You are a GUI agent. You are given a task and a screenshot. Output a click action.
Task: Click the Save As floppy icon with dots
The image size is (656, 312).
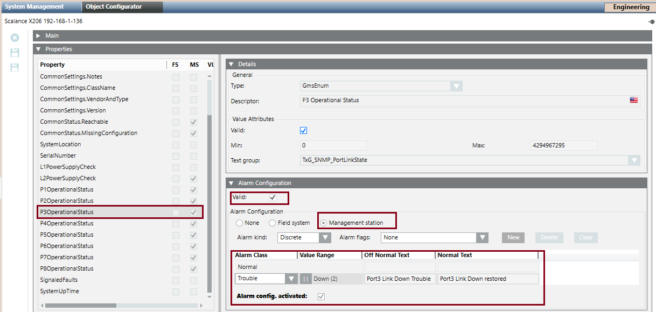pyautogui.click(x=15, y=68)
